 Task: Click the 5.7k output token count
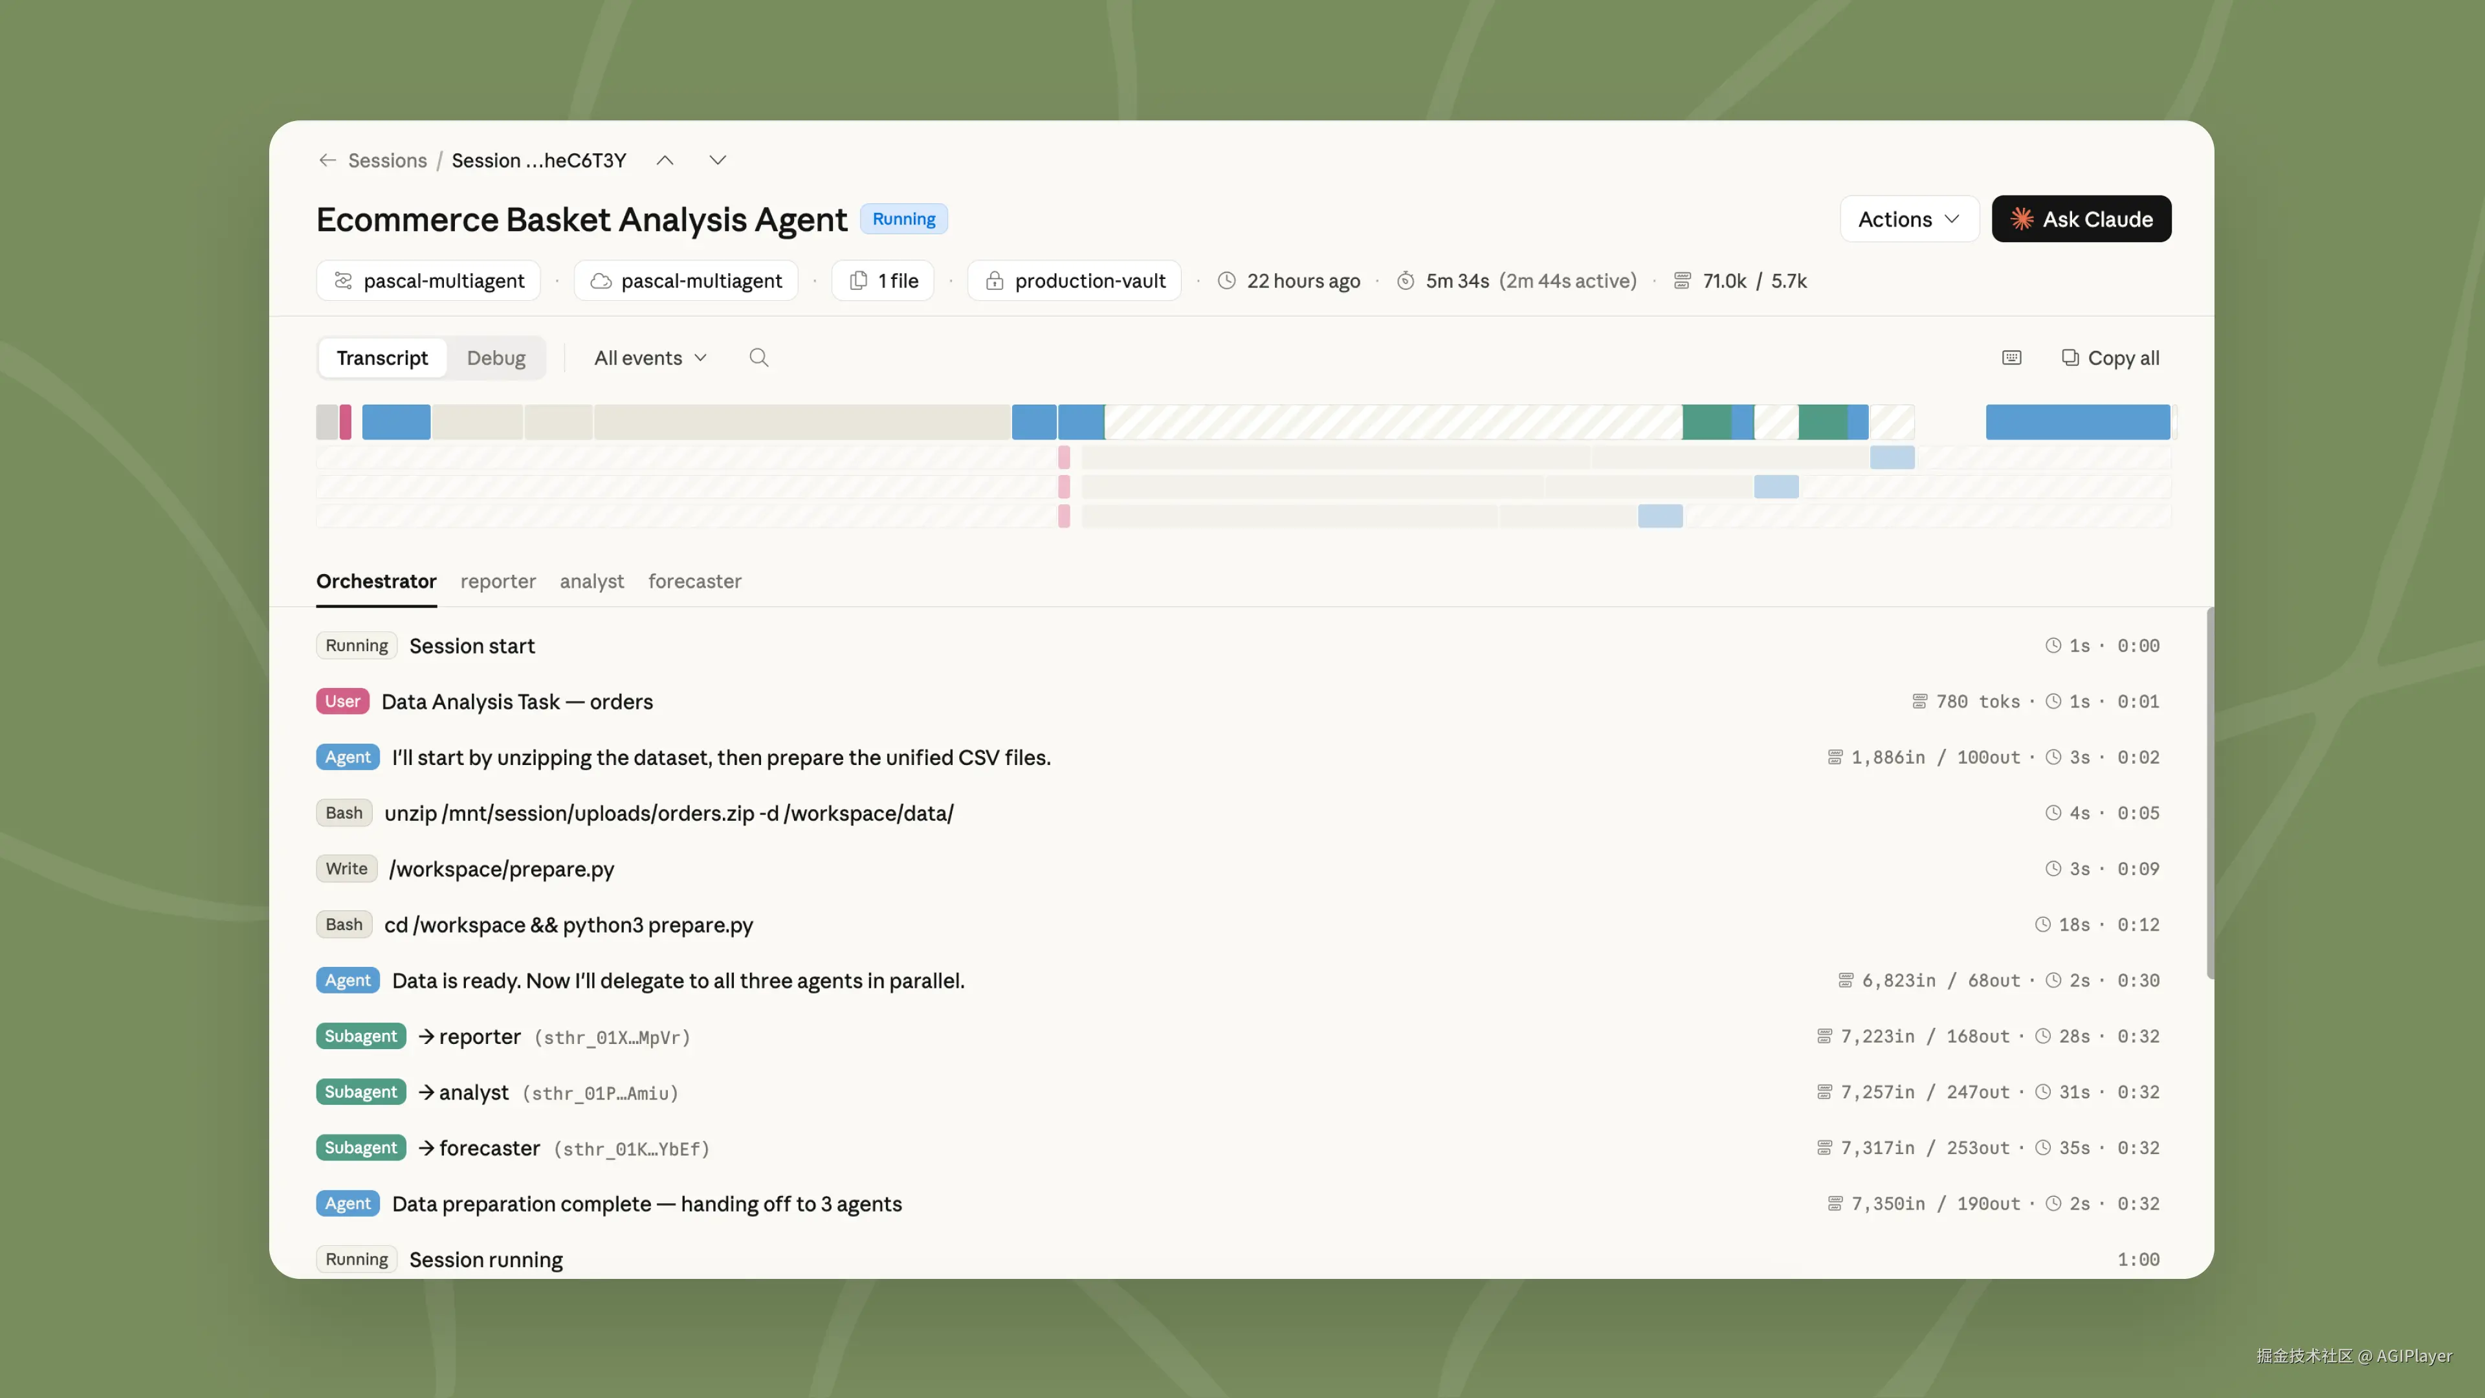tap(1789, 281)
